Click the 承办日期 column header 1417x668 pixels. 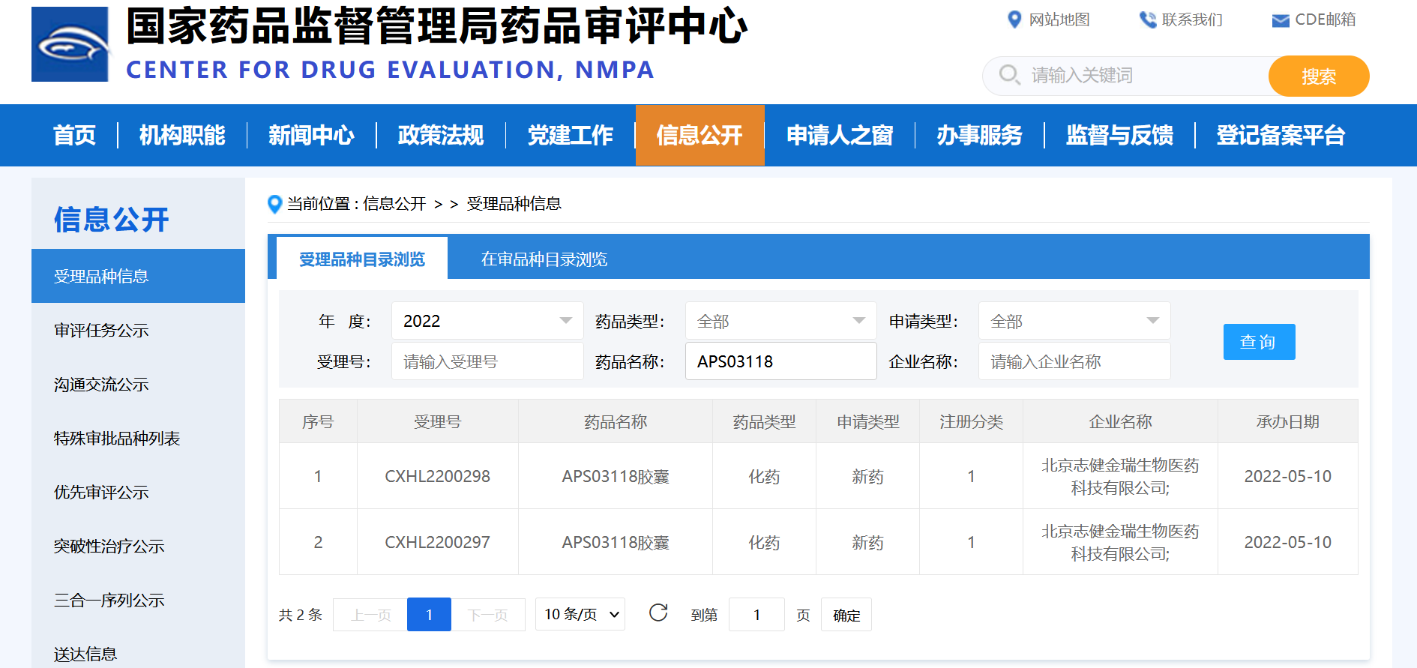1288,421
